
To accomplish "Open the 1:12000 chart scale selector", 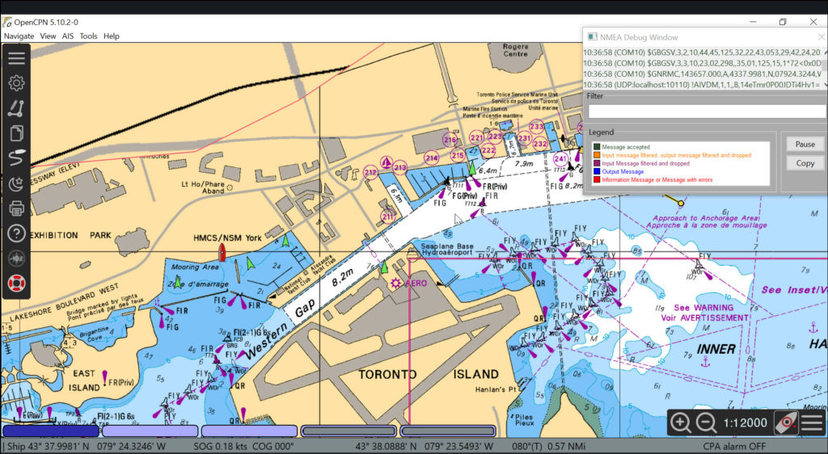I will pyautogui.click(x=745, y=423).
